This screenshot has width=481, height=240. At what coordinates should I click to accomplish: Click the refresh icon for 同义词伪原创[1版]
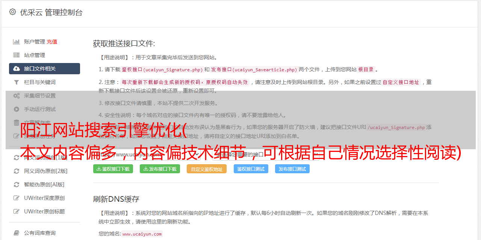coord(17,157)
